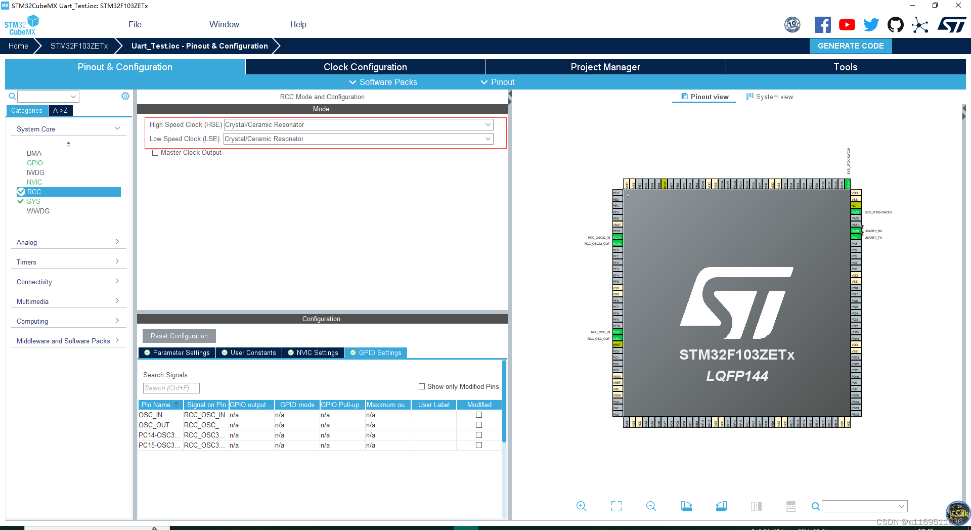Viewport: 971px width, 530px height.
Task: Check Modified box for OSC_OUT row
Action: click(479, 425)
